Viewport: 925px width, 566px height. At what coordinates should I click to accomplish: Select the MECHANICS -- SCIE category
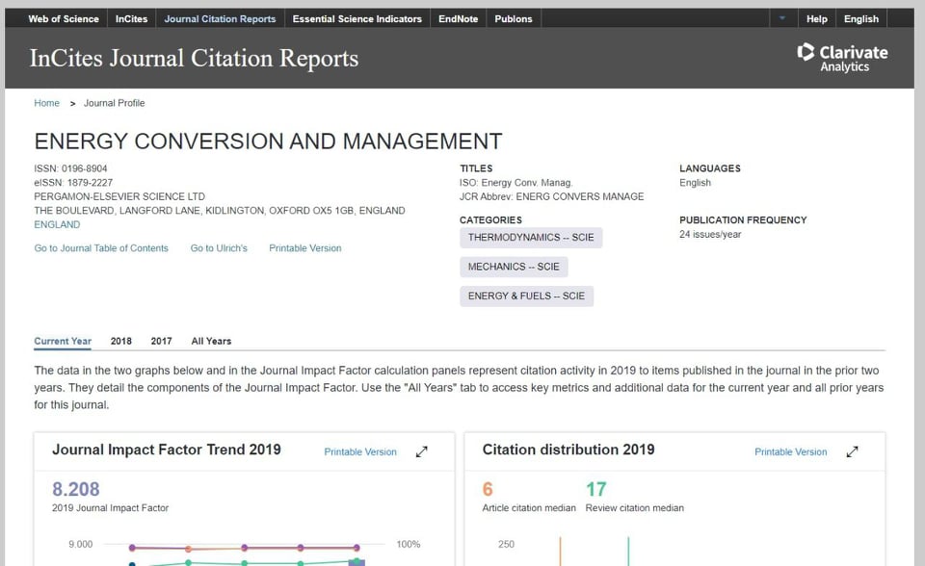coord(514,267)
